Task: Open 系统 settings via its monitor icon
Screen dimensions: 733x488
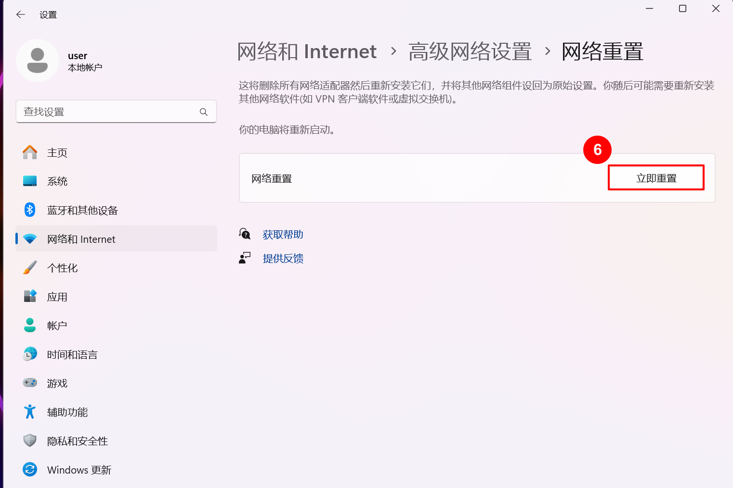Action: coord(29,181)
